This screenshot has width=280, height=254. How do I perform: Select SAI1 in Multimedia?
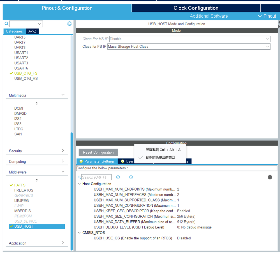click(x=18, y=134)
